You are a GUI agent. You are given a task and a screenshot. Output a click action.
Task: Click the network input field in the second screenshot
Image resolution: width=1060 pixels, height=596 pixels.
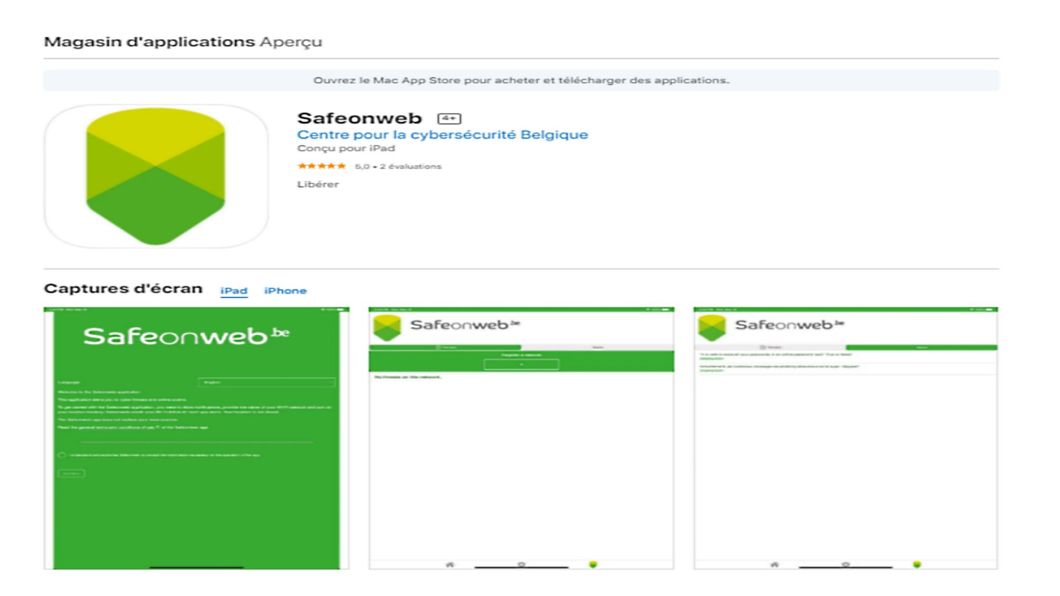pyautogui.click(x=521, y=365)
